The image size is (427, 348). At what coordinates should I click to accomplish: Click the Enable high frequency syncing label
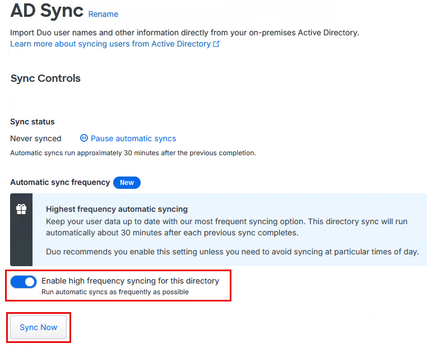(x=130, y=281)
